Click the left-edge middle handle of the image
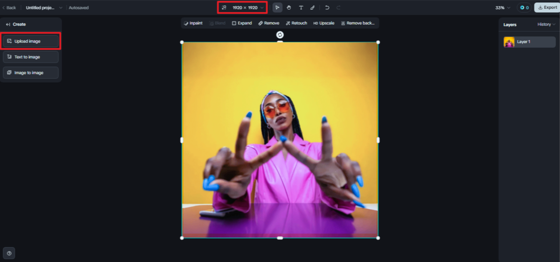This screenshot has height=262, width=560. 182,140
